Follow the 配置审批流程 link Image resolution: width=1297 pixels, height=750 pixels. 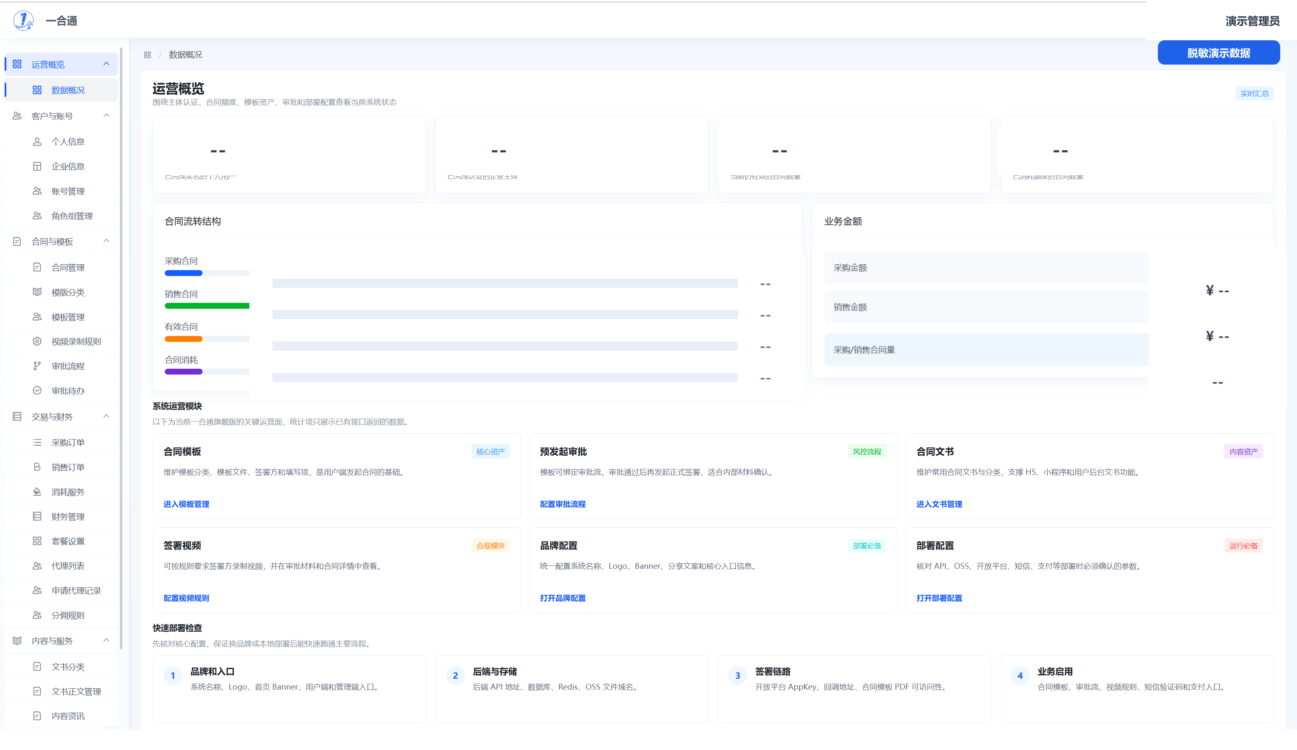[563, 504]
